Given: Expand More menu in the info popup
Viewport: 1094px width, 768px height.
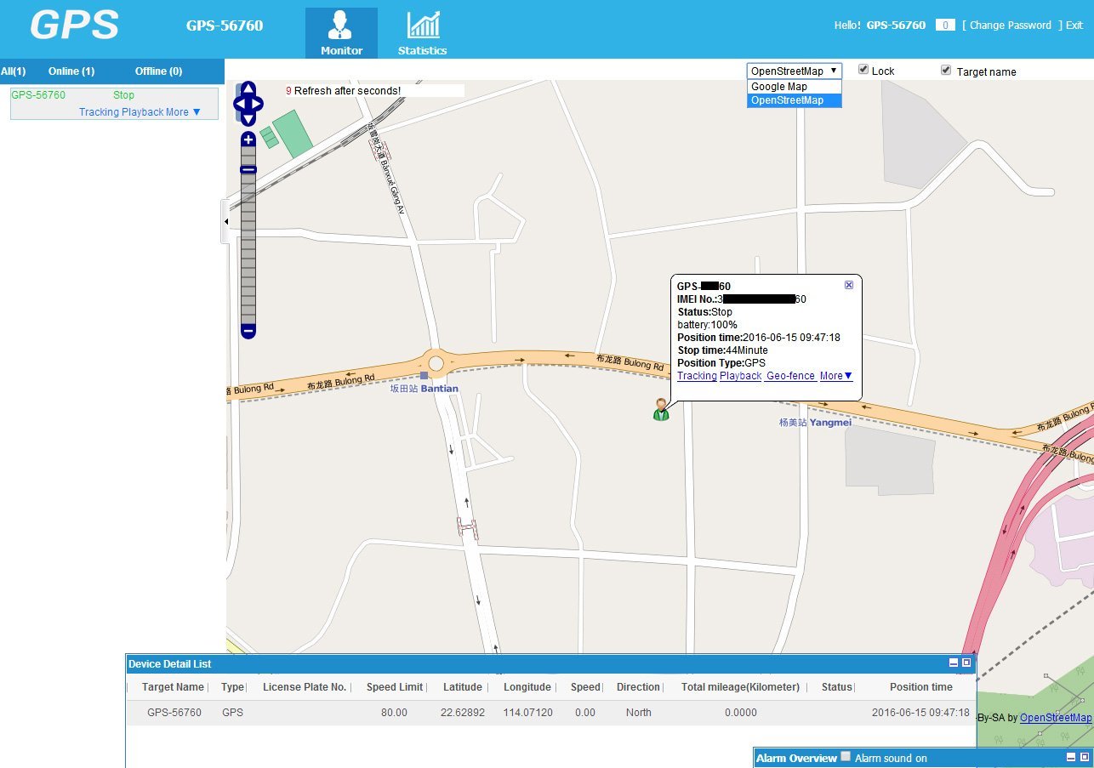Looking at the screenshot, I should (835, 376).
